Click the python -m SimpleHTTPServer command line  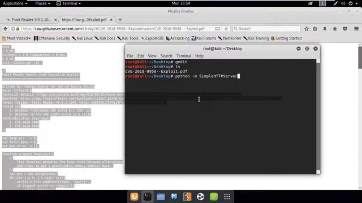pyautogui.click(x=206, y=76)
